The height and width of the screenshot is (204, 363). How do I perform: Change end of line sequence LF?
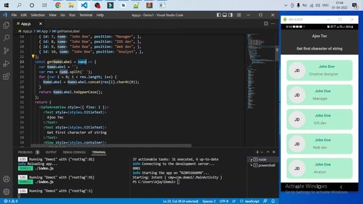pyautogui.click(x=234, y=201)
